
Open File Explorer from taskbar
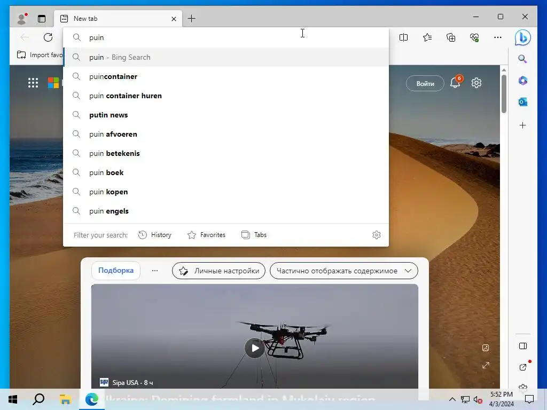(65, 399)
